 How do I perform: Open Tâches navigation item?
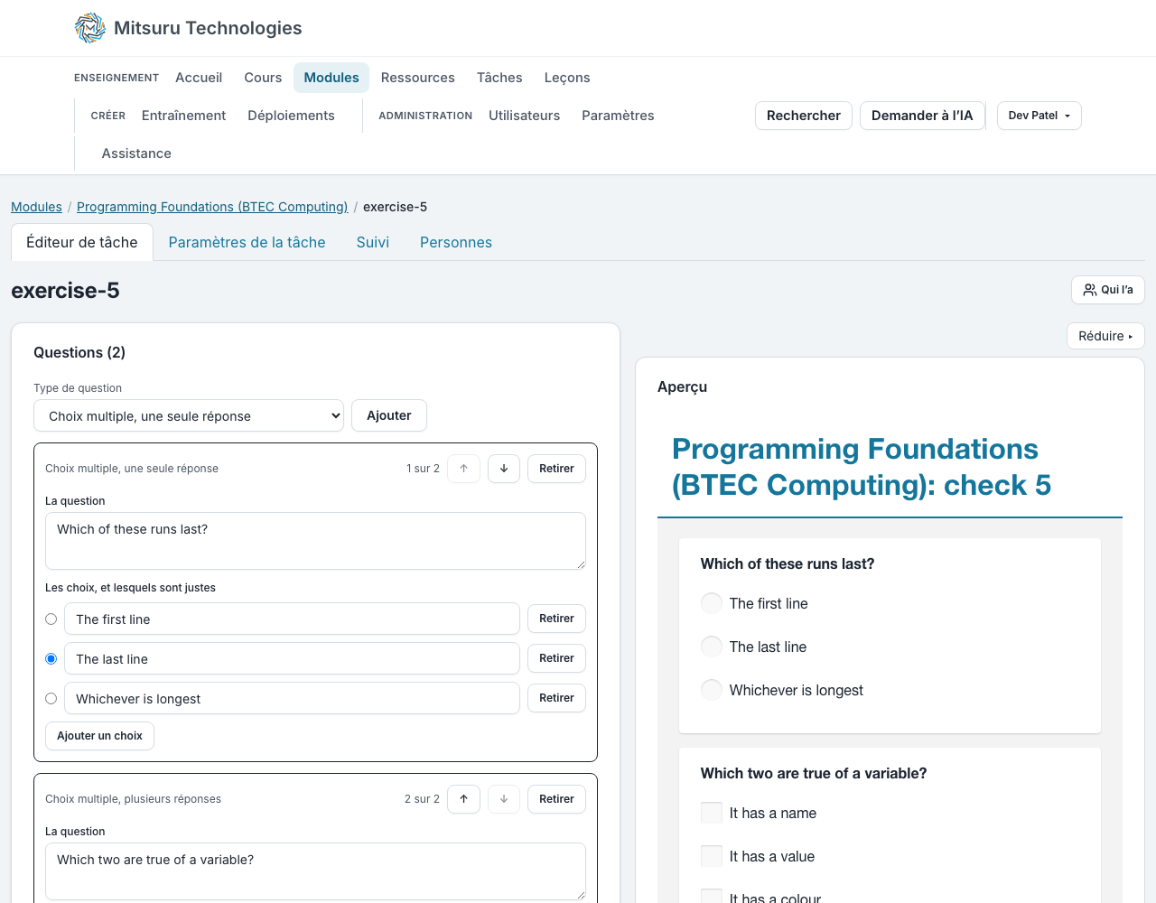(499, 78)
